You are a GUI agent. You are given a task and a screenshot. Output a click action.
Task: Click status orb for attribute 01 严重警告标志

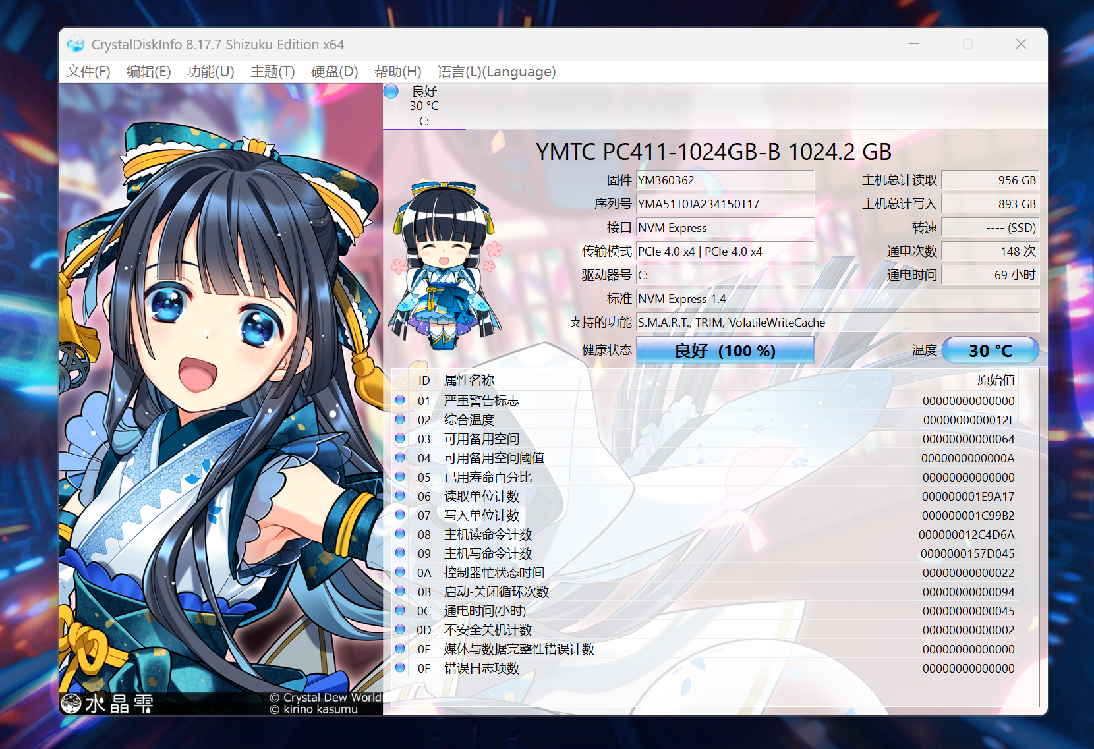[x=400, y=400]
